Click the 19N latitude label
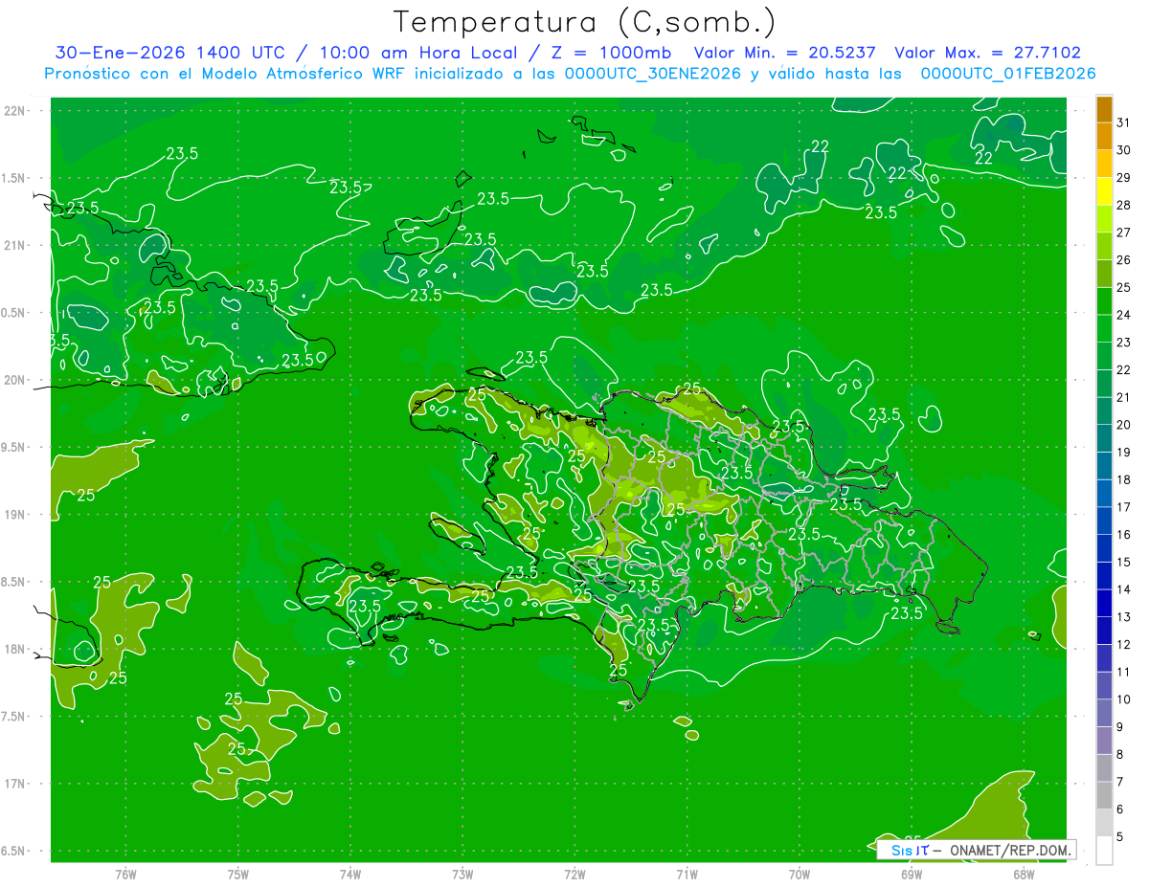The width and height of the screenshot is (1149, 887). pyautogui.click(x=13, y=515)
